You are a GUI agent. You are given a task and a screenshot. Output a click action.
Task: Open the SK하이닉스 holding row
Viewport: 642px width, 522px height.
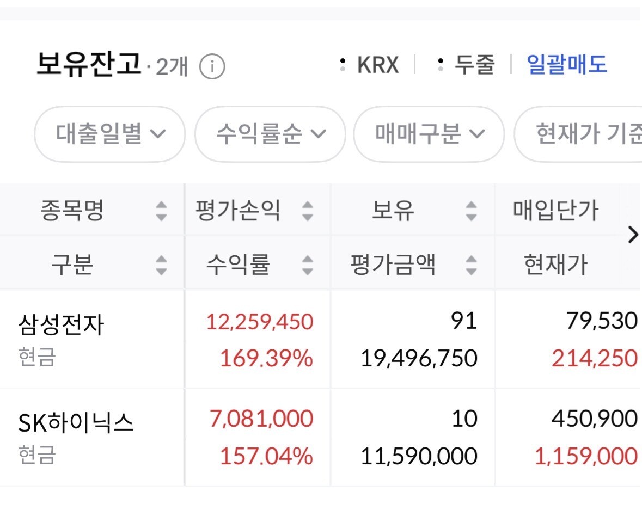tap(321, 437)
